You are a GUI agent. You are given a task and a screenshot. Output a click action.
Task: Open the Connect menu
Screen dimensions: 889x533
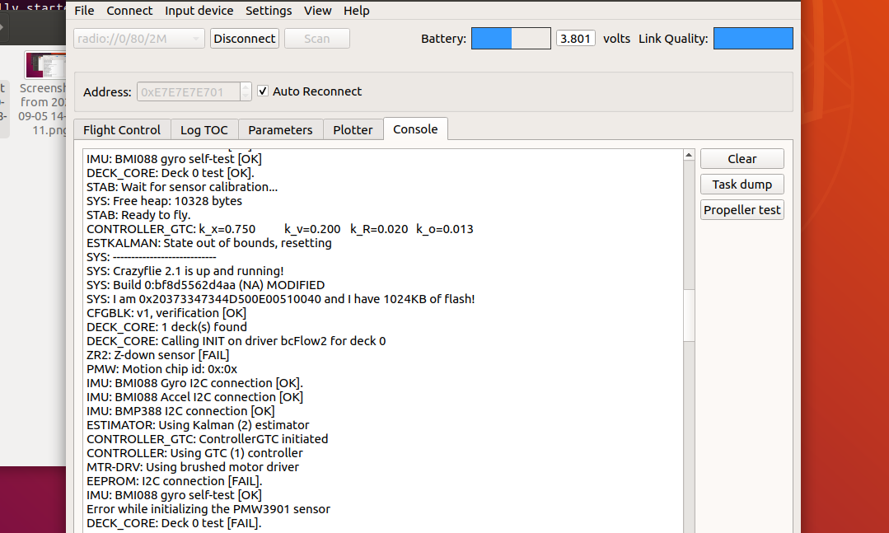click(129, 11)
